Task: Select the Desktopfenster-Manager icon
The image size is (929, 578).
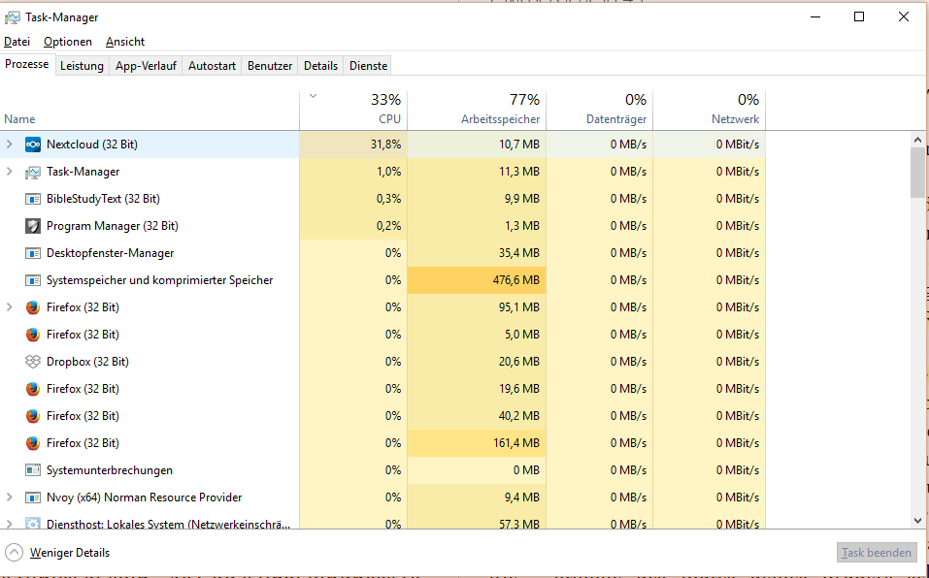Action: (x=33, y=253)
